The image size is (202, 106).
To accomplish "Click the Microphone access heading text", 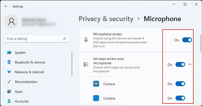I will tap(108, 34).
